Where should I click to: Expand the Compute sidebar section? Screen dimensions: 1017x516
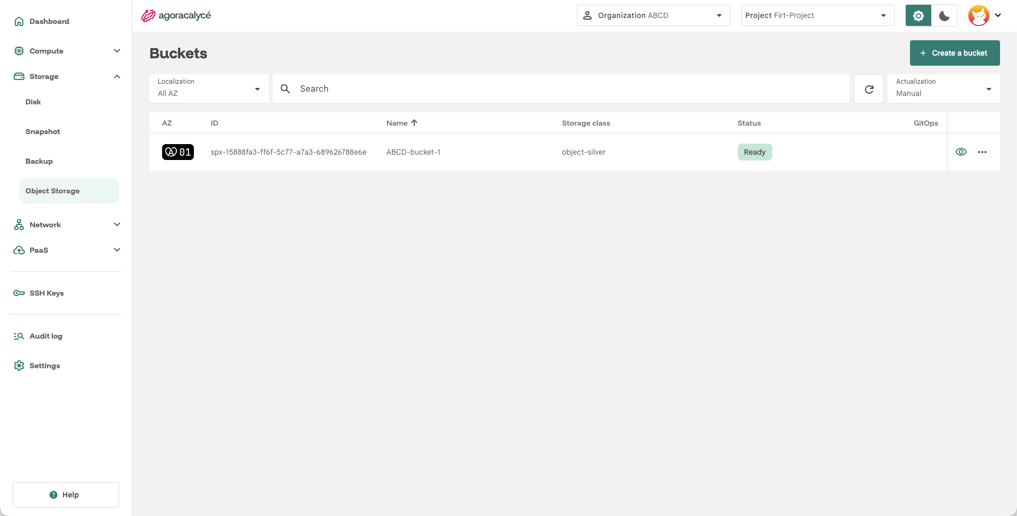66,51
